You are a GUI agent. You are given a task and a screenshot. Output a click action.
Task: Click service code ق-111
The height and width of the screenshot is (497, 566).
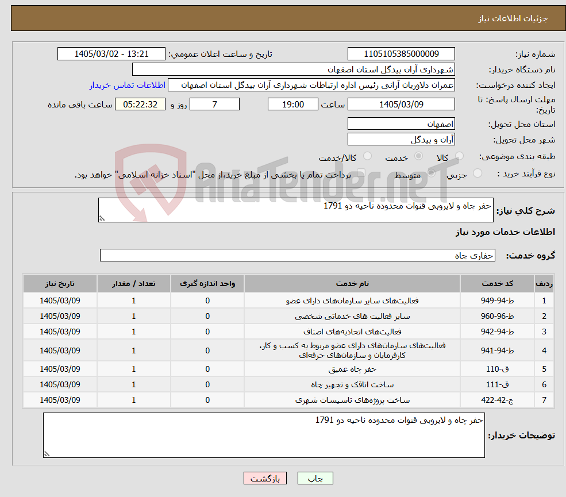pos(497,385)
